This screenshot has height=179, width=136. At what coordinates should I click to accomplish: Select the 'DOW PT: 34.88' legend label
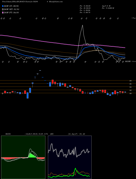tap(11, 12)
